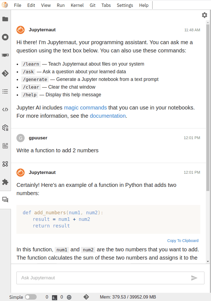Toggle Simple interface mode switch
This screenshot has width=211, height=301.
point(31,297)
